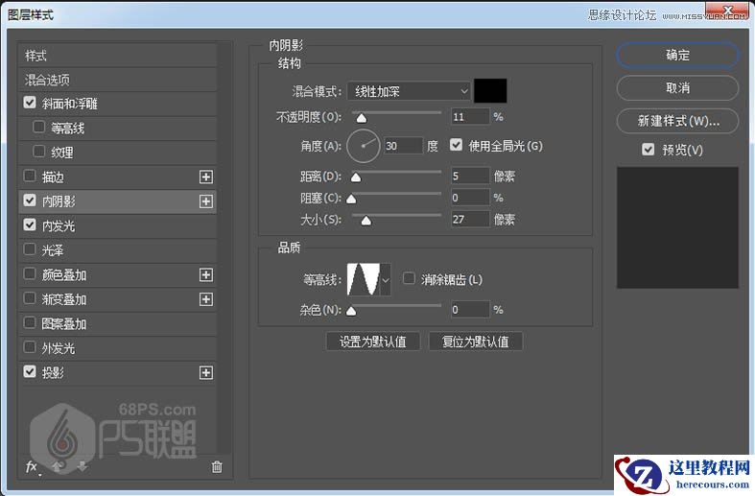Enable 图案叠加 checkbox
The height and width of the screenshot is (496, 755).
click(30, 322)
